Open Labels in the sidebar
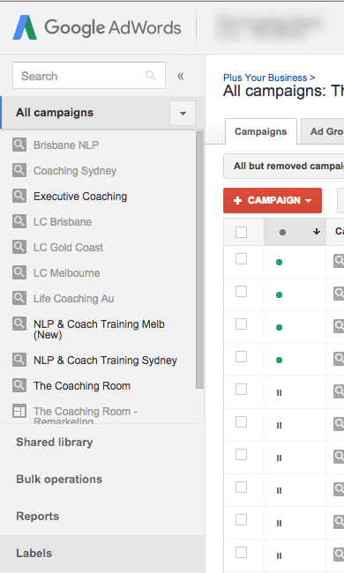The image size is (344, 573). (34, 553)
